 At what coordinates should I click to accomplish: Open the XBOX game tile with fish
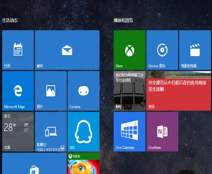[x=83, y=163]
